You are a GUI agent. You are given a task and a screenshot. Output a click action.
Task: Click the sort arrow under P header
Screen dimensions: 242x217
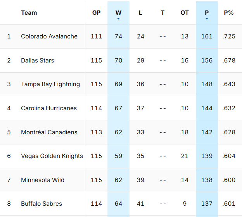(207, 19)
